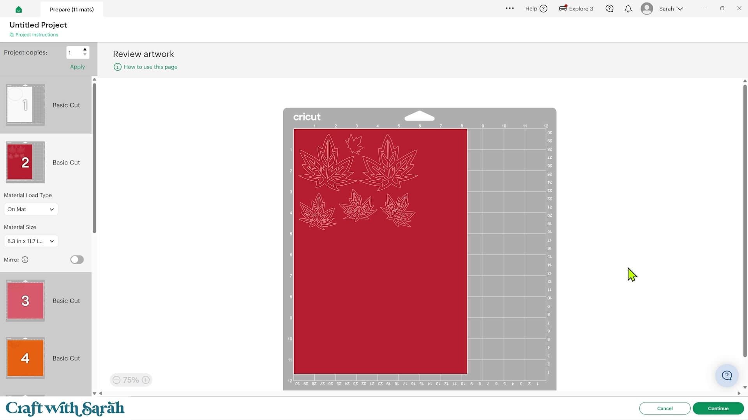The image size is (748, 420).
Task: Open the notifications bell
Action: pyautogui.click(x=628, y=9)
